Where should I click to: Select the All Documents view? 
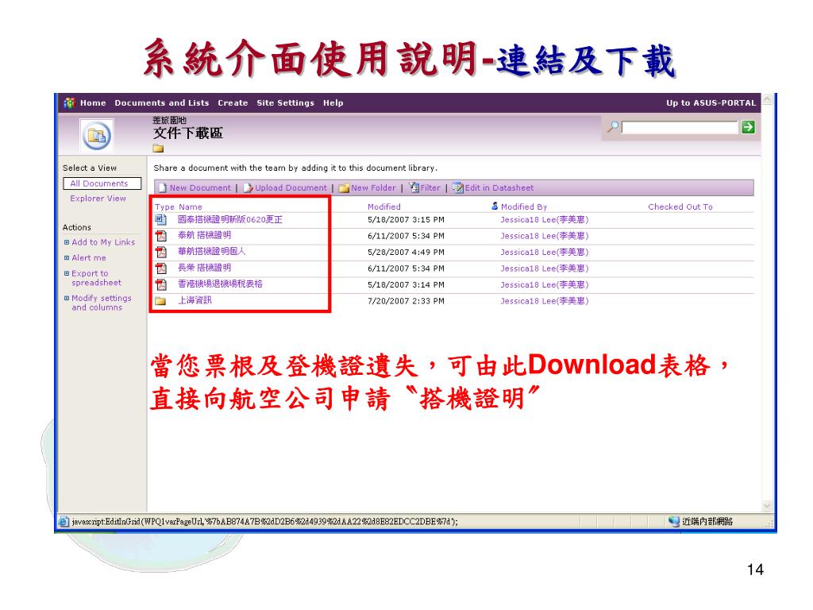102,183
